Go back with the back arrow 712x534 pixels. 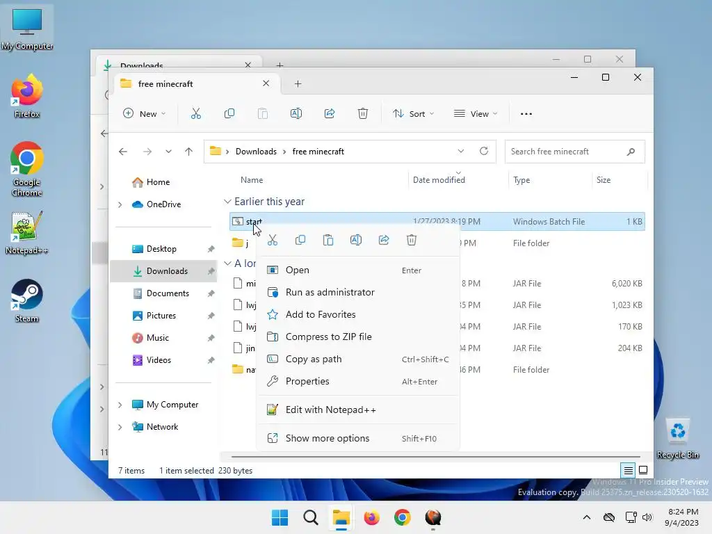[123, 152]
